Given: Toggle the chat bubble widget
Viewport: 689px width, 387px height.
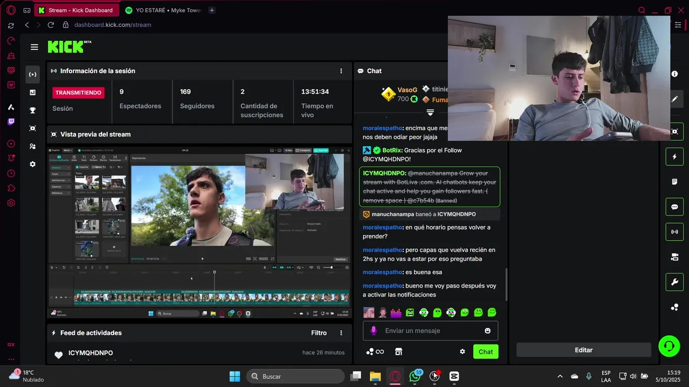Looking at the screenshot, I should (674, 207).
